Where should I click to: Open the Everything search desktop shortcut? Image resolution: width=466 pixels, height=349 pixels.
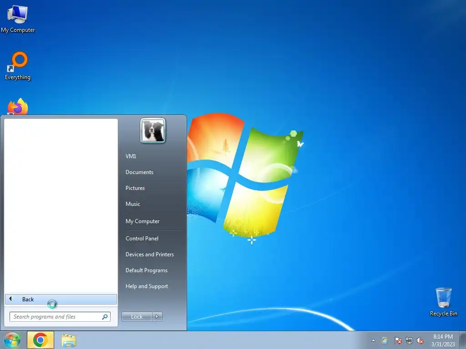click(x=18, y=66)
